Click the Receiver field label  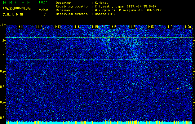tap(63, 10)
